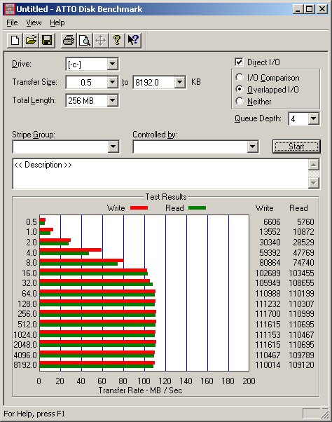Print the benchmark results
This screenshot has width=332, height=422.
pyautogui.click(x=69, y=41)
